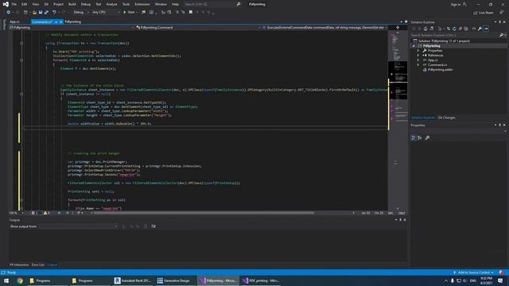Click the Open File folder icon
The height and width of the screenshot is (286, 509).
point(34,13)
